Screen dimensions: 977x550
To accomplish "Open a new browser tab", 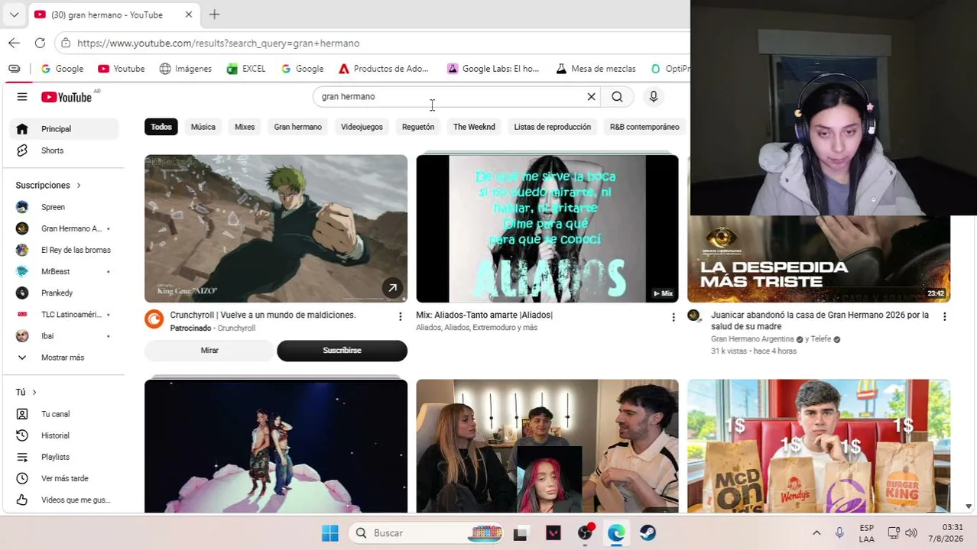I will (214, 15).
